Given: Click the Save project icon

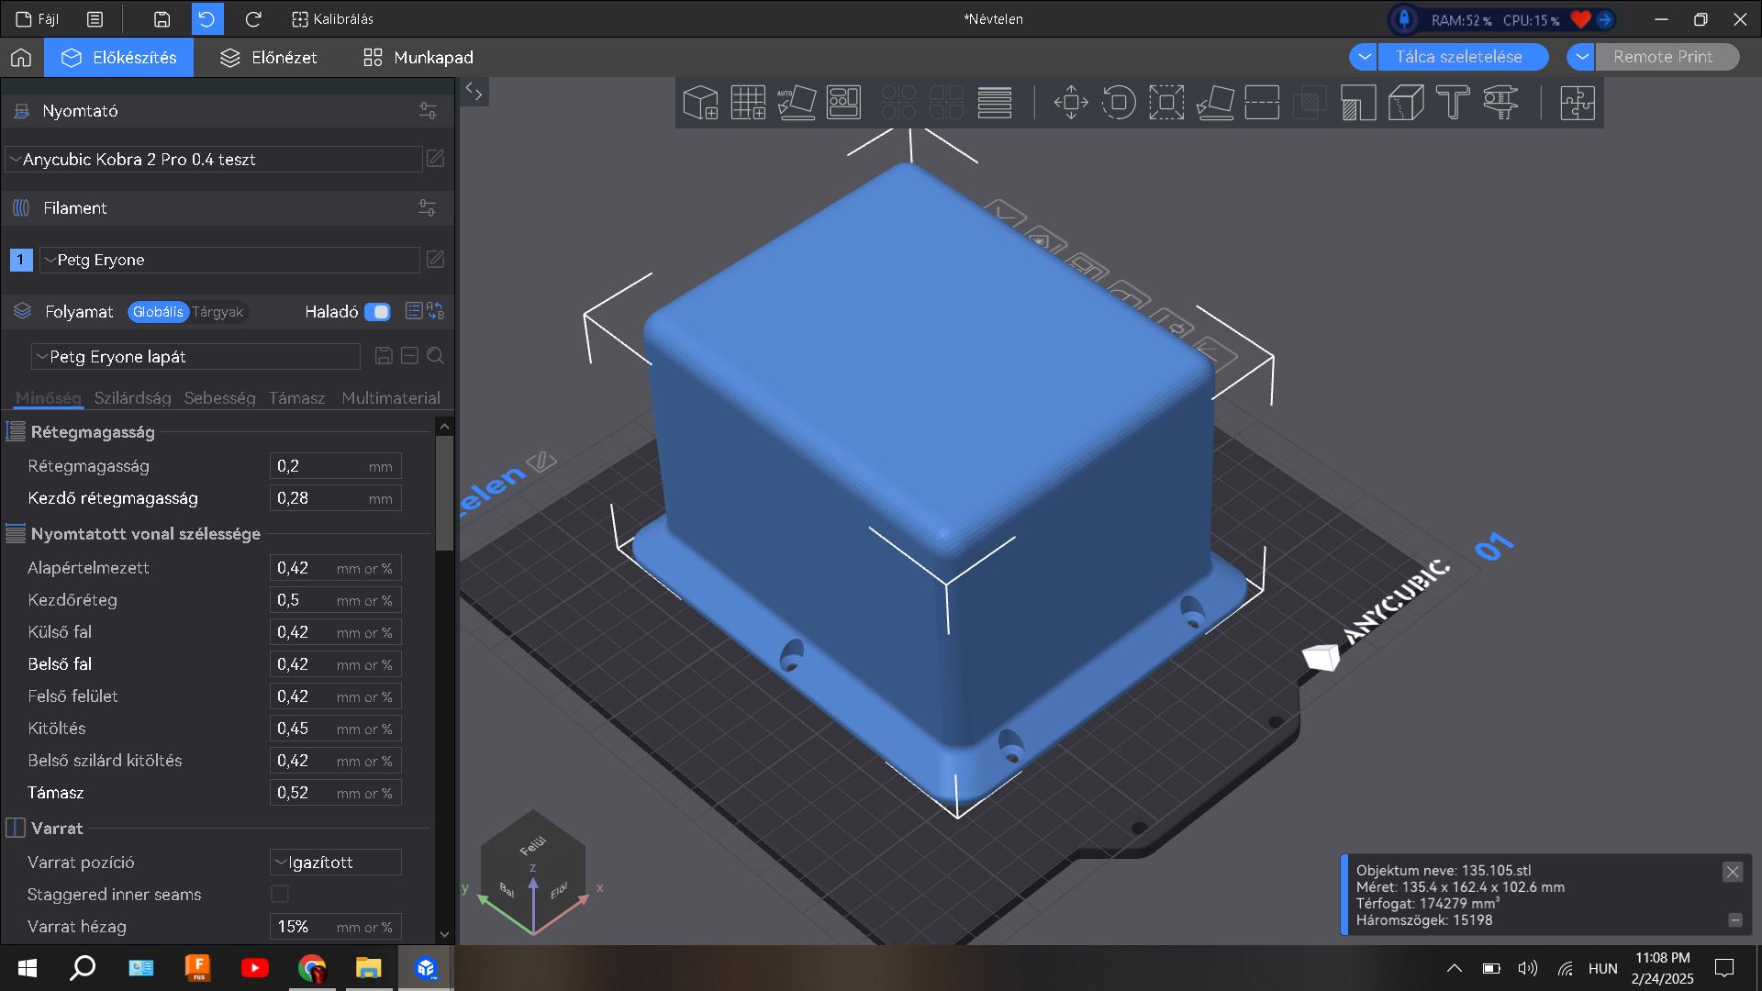Looking at the screenshot, I should (x=162, y=19).
